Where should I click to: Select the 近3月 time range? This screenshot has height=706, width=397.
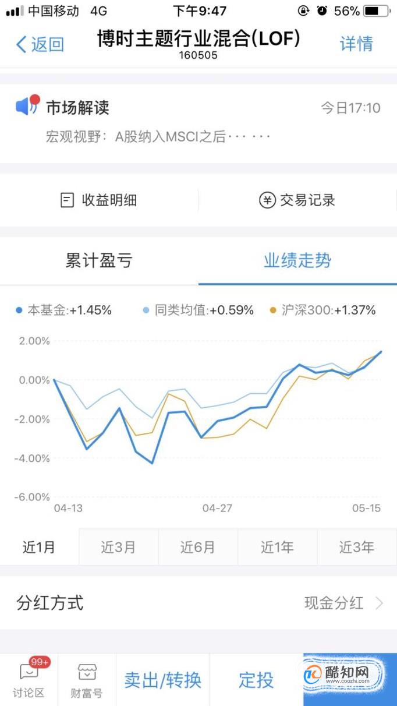(119, 547)
